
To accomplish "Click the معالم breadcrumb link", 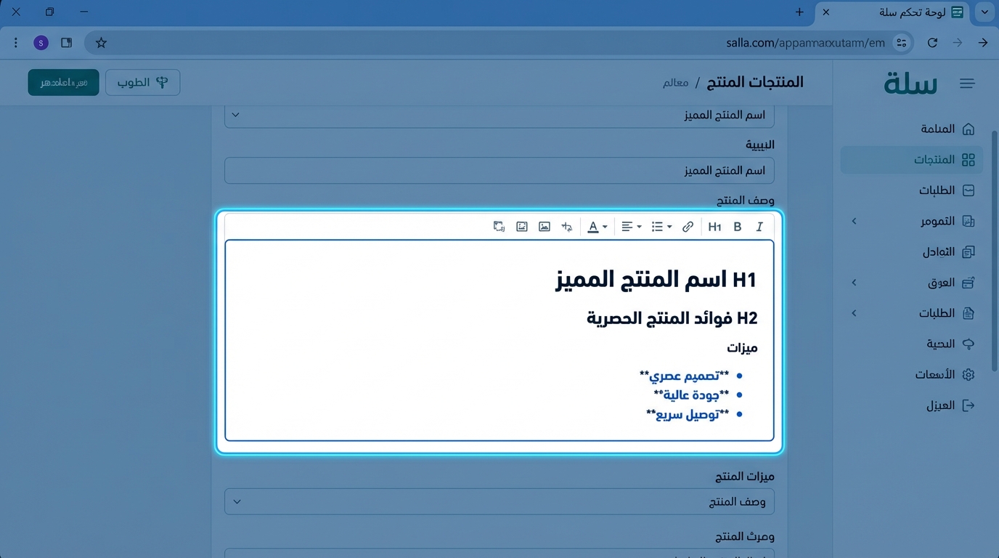I will pyautogui.click(x=675, y=83).
